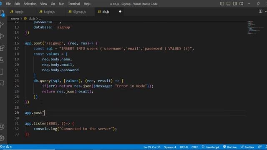Click Ln 29, Col 10 indicator
The image size is (267, 150).
(x=152, y=147)
